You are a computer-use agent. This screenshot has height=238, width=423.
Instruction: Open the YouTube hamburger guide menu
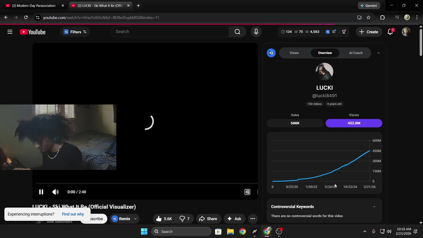10,32
